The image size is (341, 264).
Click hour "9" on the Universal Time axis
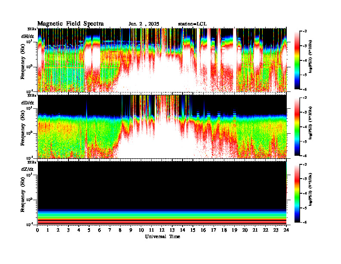(x=131, y=230)
